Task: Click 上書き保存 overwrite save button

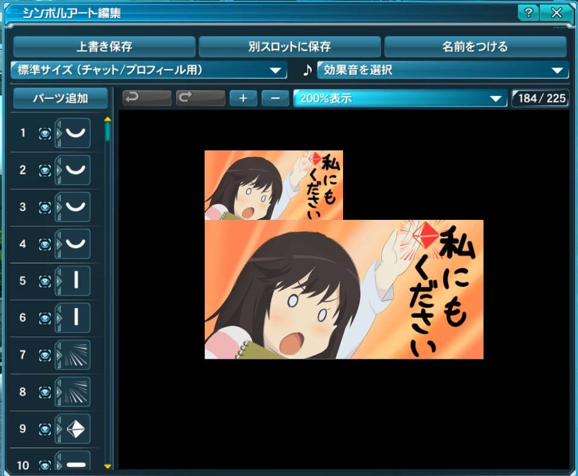Action: click(104, 47)
